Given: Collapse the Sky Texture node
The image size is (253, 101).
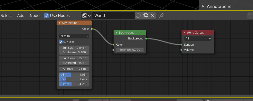Looking at the screenshot, I should (59, 23).
